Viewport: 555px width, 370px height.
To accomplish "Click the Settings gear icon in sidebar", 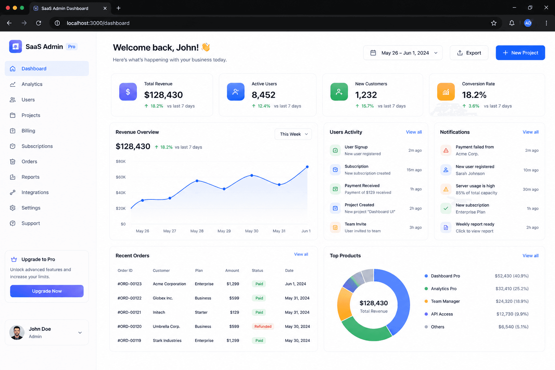I will tap(13, 208).
